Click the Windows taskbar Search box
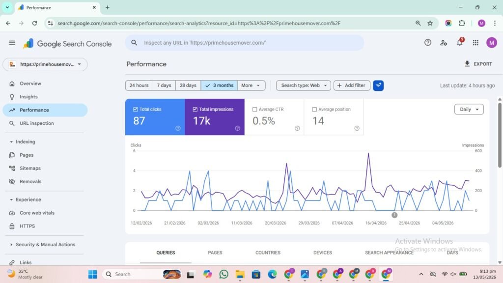 coord(142,274)
